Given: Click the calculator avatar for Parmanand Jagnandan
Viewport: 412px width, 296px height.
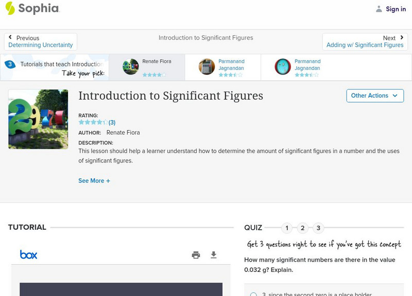Looking at the screenshot, I should coord(207,67).
